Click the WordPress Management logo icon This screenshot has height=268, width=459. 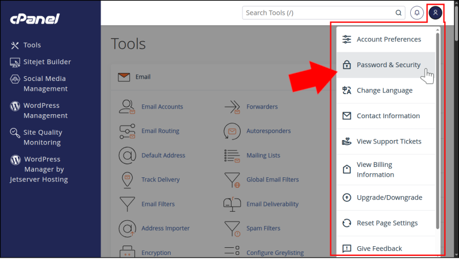coord(15,106)
